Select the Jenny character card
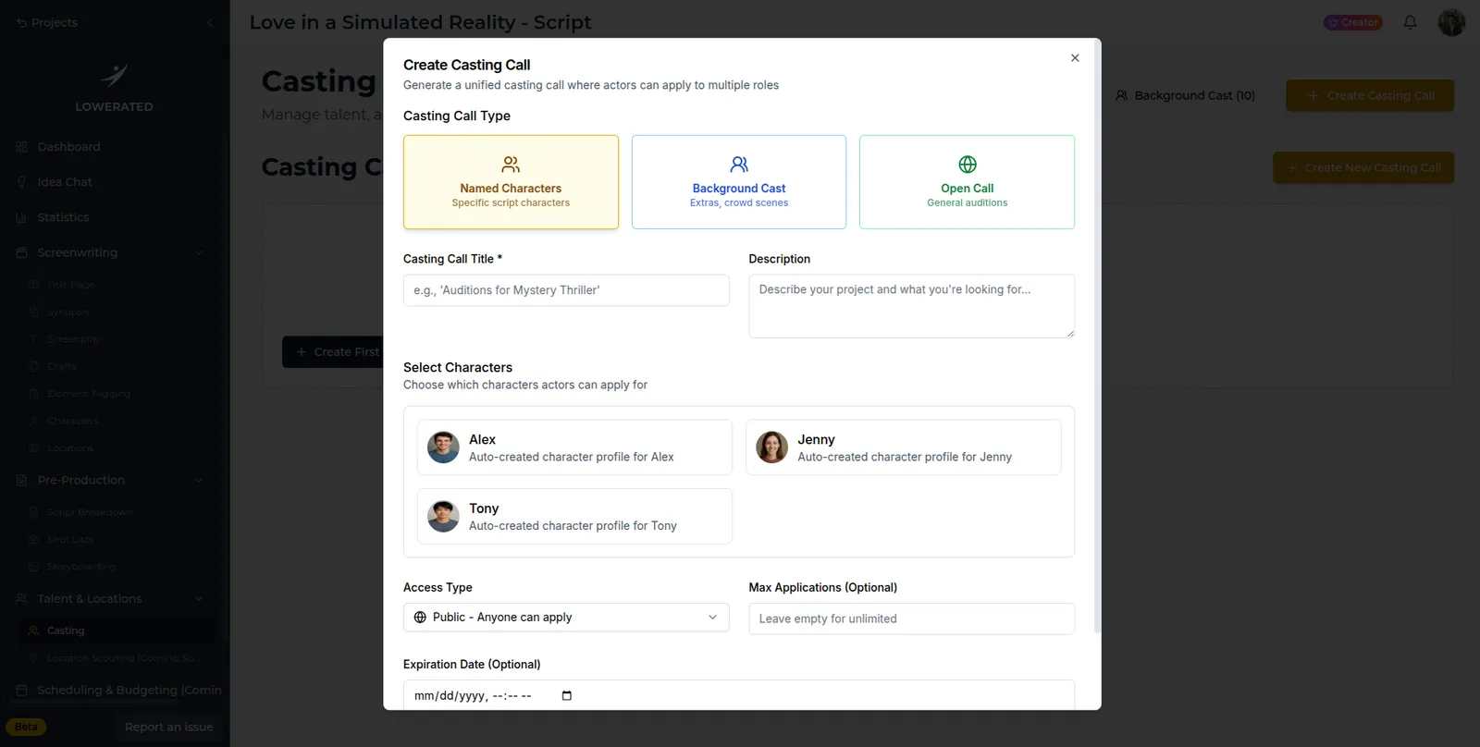 903,447
